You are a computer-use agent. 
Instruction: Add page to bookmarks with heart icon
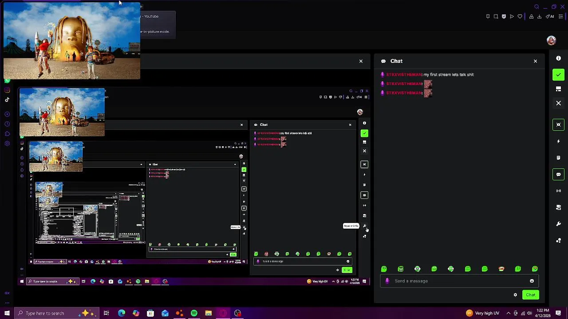tap(520, 16)
